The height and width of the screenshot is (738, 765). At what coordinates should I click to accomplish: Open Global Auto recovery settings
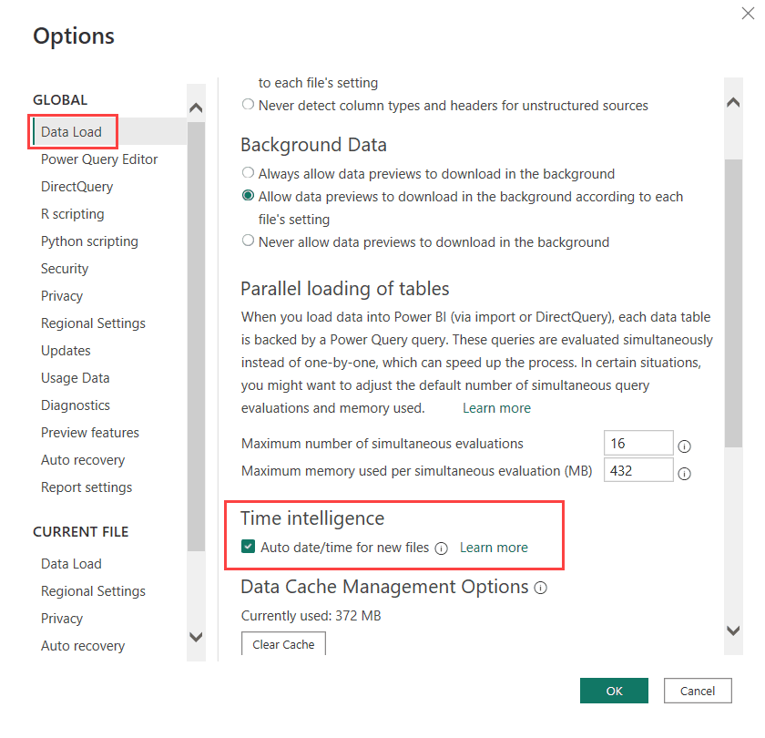coord(83,460)
